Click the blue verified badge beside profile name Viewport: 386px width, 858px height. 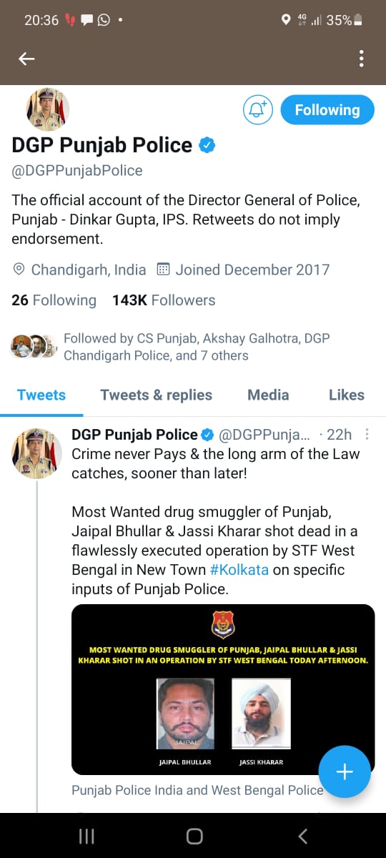point(207,145)
